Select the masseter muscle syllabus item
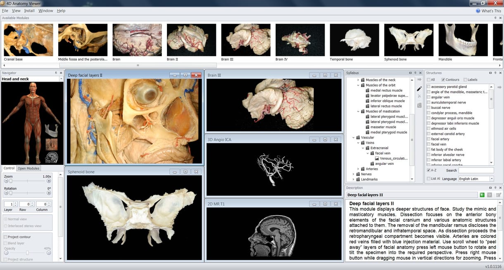Viewport: 504px width, 270px height. [x=383, y=127]
